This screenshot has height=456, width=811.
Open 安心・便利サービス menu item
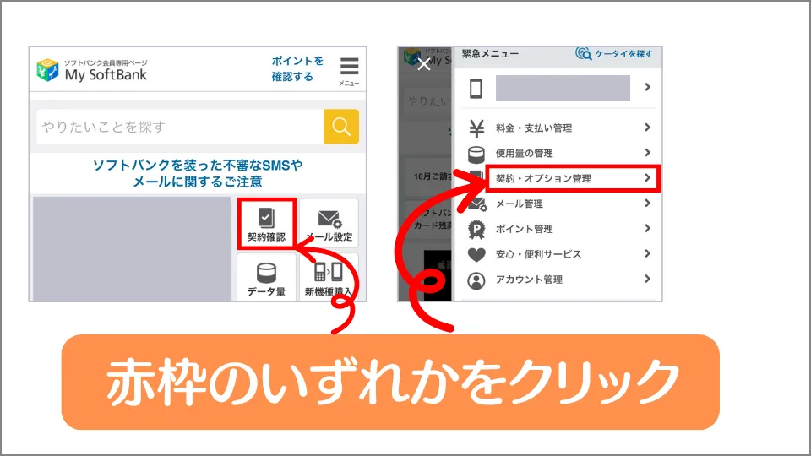click(559, 254)
